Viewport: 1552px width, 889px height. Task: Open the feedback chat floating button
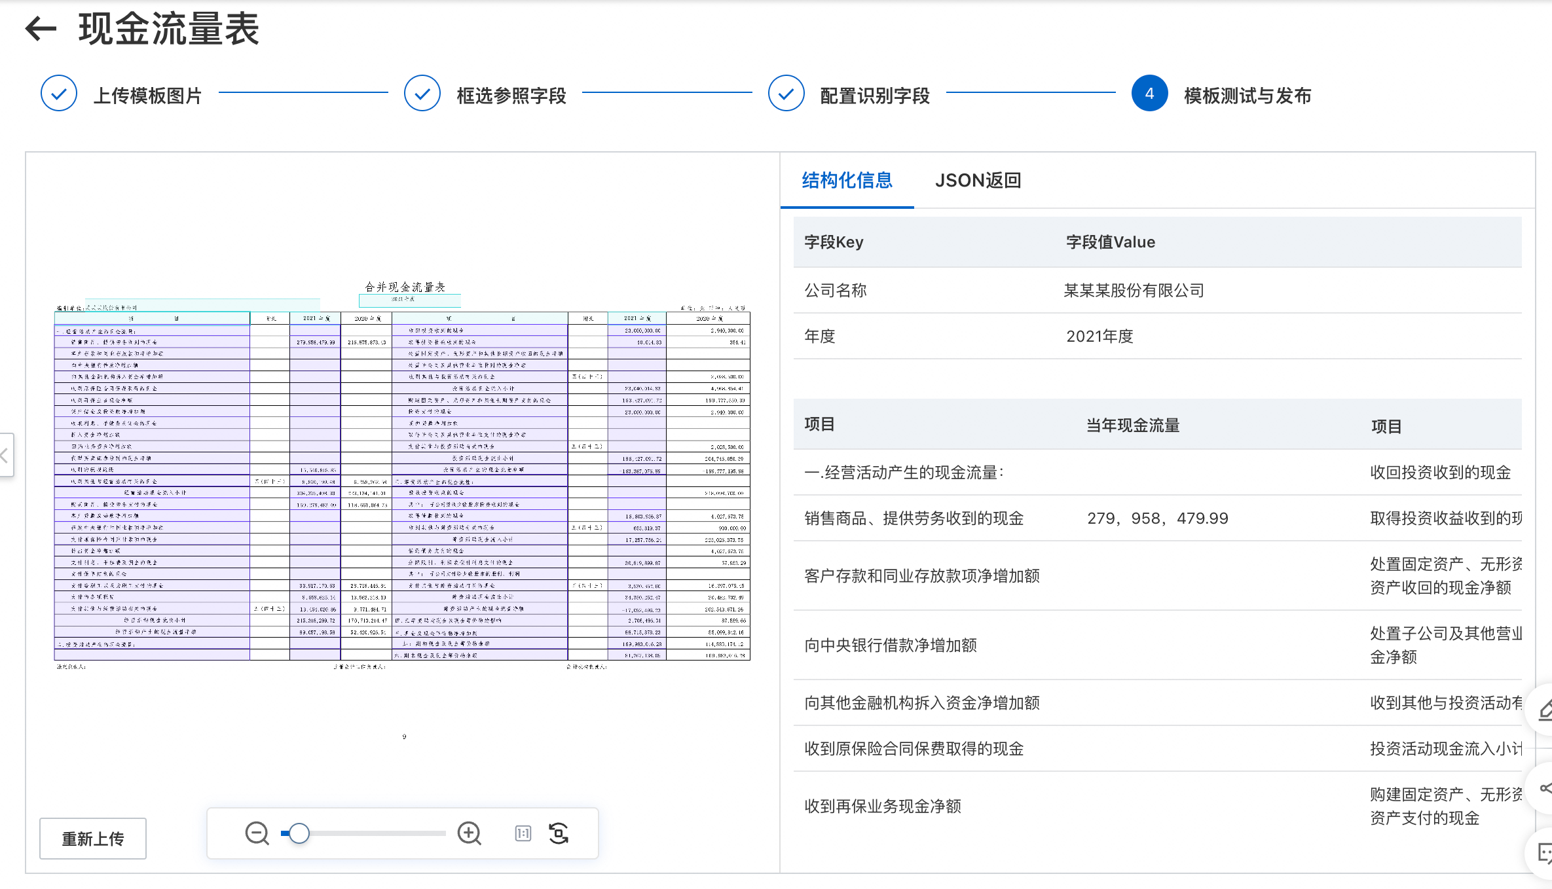(x=1543, y=853)
